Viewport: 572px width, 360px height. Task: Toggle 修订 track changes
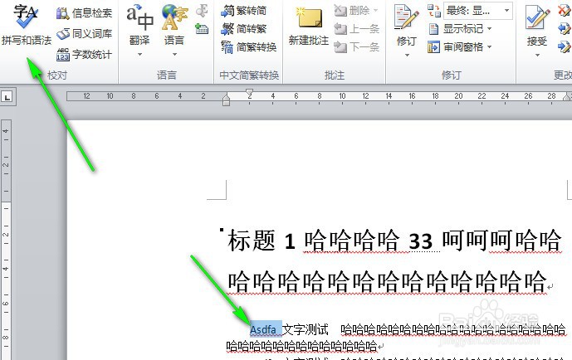coord(407,25)
